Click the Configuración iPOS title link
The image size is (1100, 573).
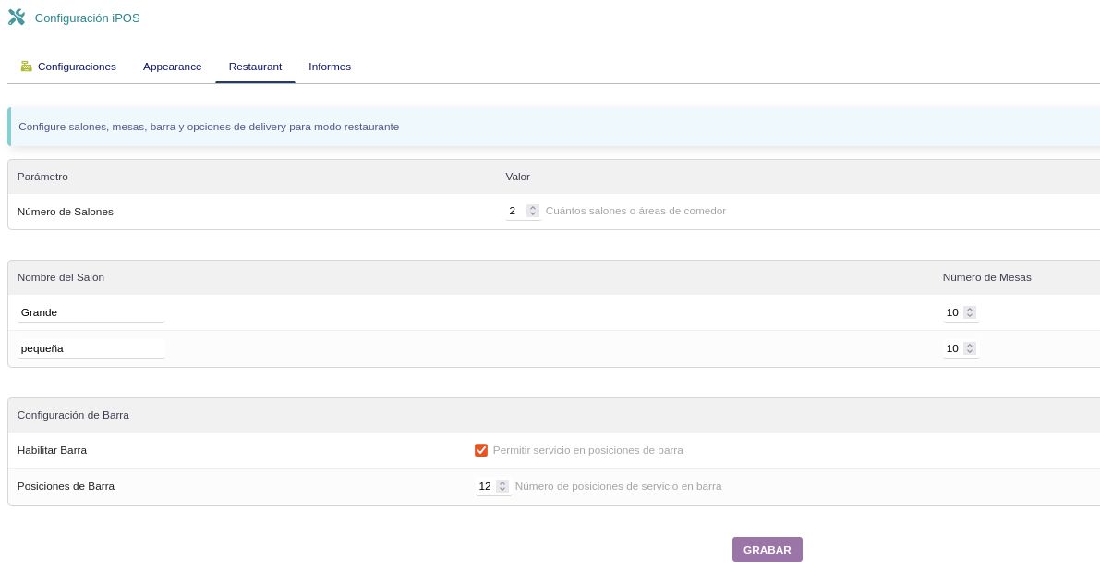(x=87, y=18)
